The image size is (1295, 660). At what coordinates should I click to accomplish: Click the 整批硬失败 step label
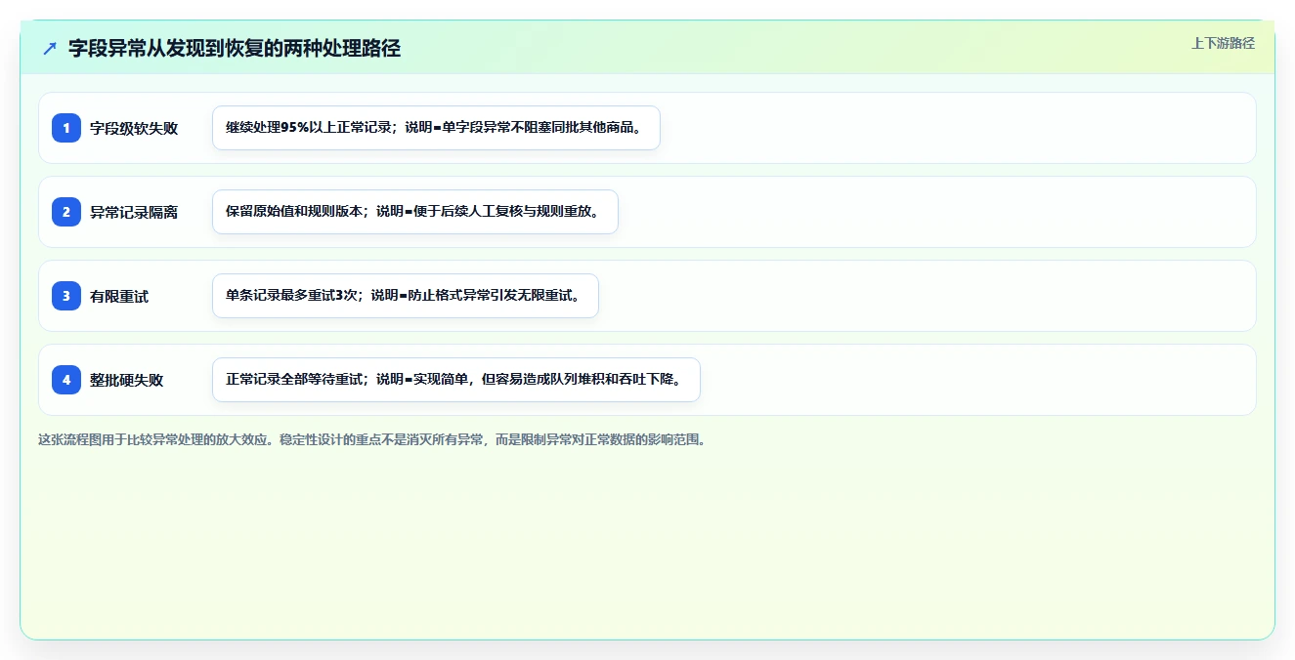tap(127, 380)
